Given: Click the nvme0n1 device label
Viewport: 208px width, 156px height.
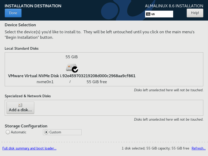Looking at the screenshot, I should tap(45, 82).
